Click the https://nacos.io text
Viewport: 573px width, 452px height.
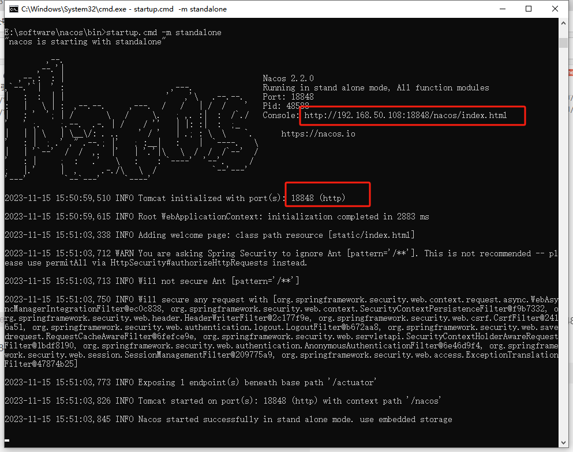tap(318, 134)
